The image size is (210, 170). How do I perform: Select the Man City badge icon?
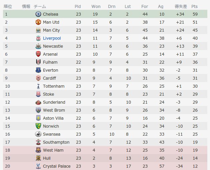tap(38, 30)
